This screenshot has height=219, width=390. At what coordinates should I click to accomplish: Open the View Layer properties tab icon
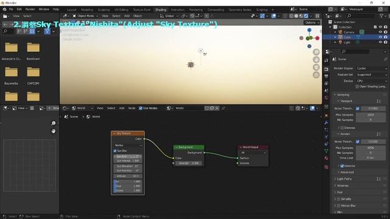(327, 83)
